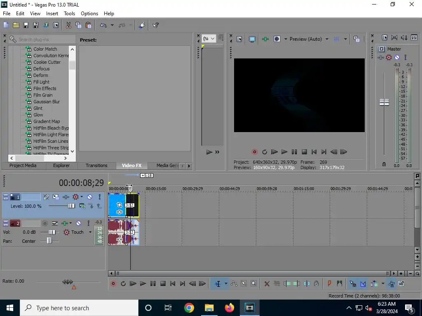Choose the Glow effect in list

[38, 115]
